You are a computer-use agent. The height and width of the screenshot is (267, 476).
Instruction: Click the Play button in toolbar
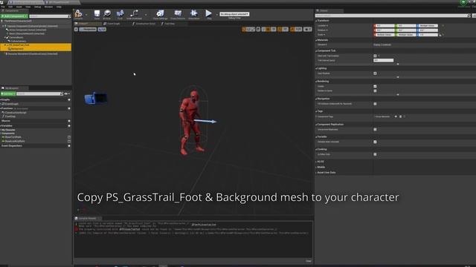coord(208,14)
